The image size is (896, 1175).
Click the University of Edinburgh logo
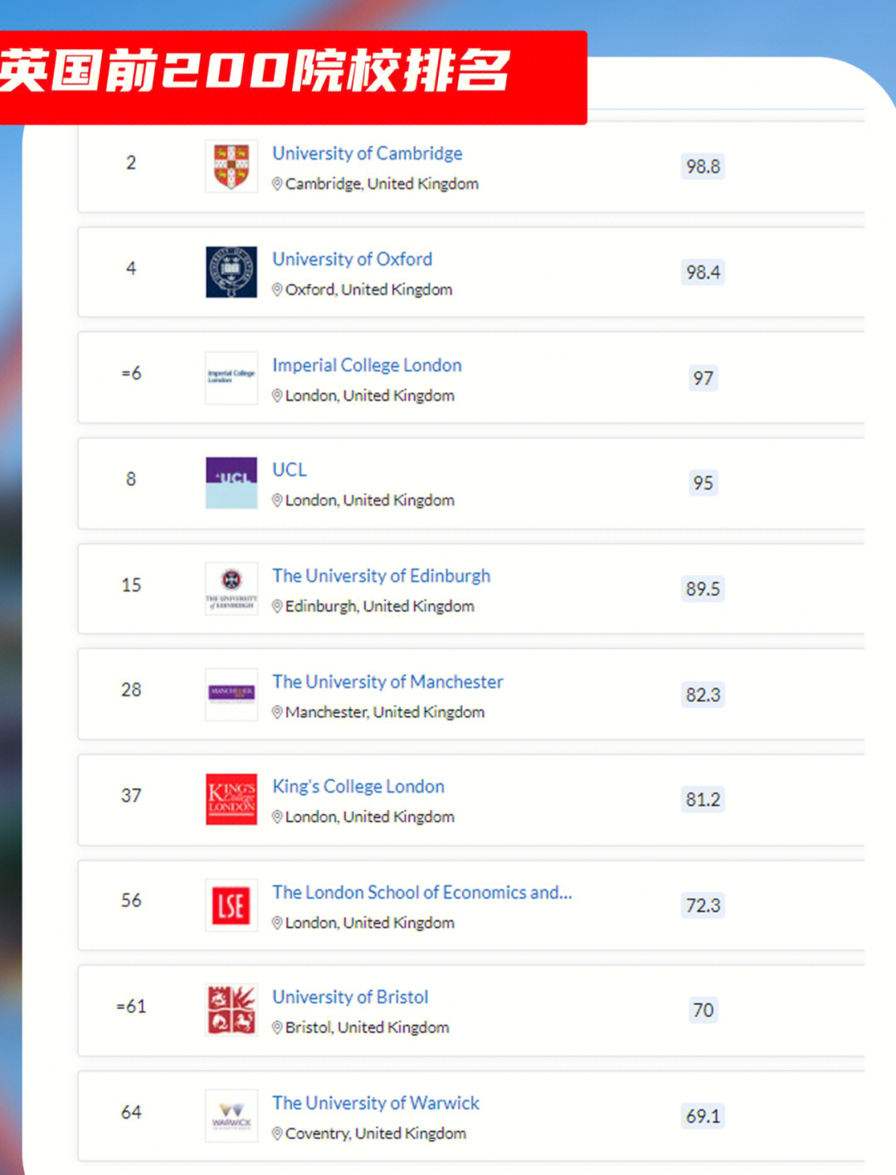(231, 588)
